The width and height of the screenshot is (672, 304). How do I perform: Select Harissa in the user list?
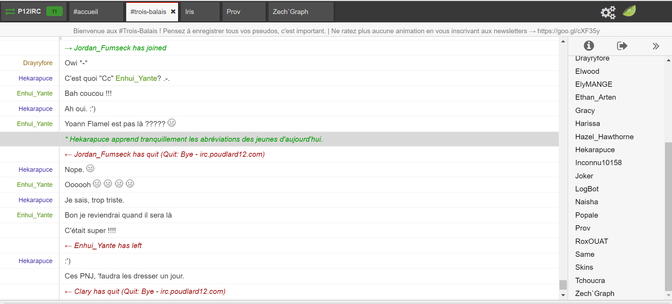coord(588,123)
